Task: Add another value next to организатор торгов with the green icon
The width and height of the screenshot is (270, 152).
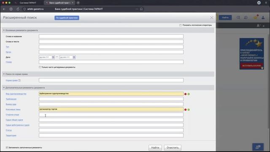Action: (x=189, y=110)
